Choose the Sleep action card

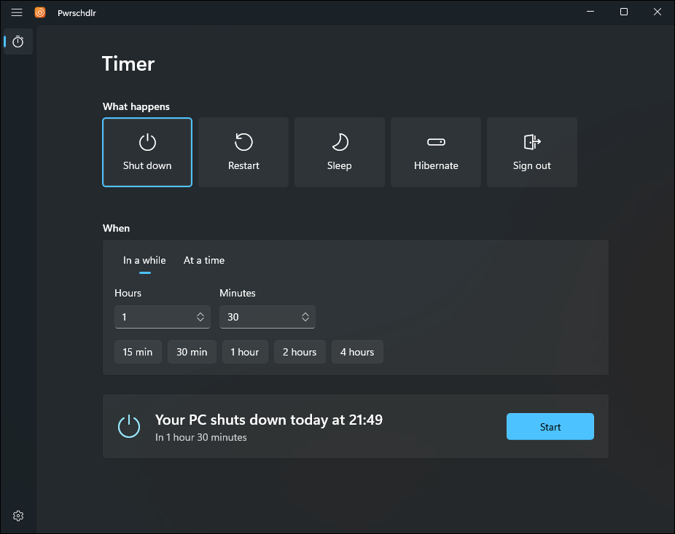tap(340, 152)
